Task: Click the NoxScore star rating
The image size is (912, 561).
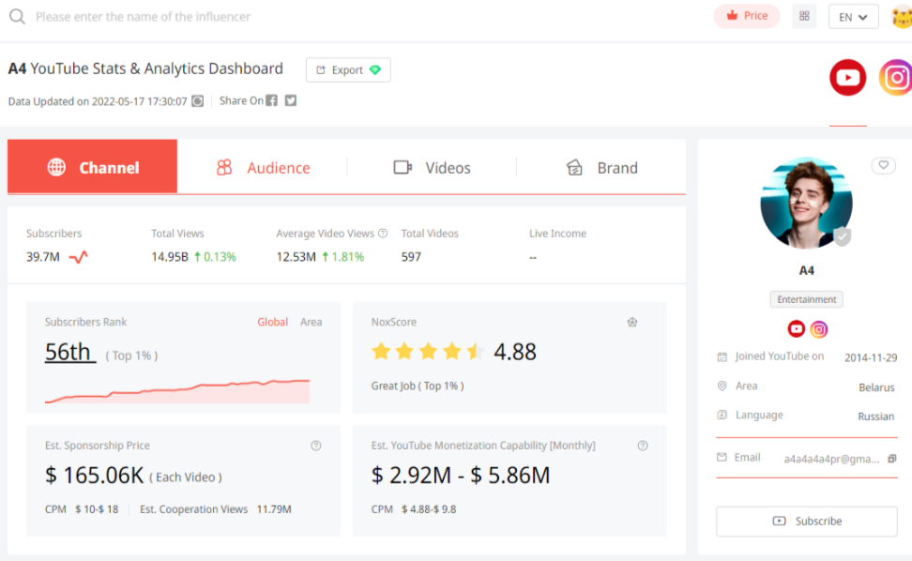Action: coord(428,351)
